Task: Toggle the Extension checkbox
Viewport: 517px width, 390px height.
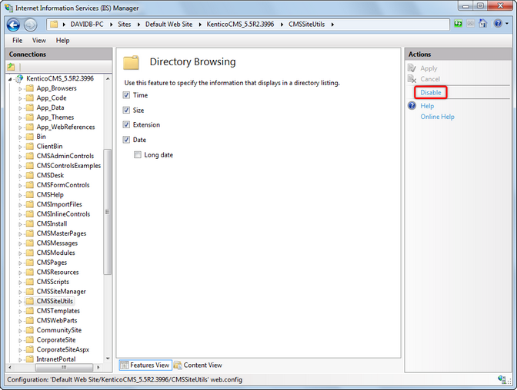Action: 126,124
